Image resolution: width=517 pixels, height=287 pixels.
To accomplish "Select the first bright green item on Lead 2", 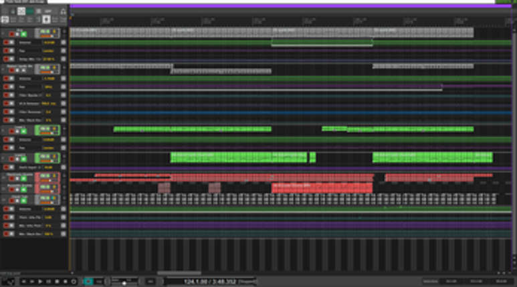I will click(221, 158).
